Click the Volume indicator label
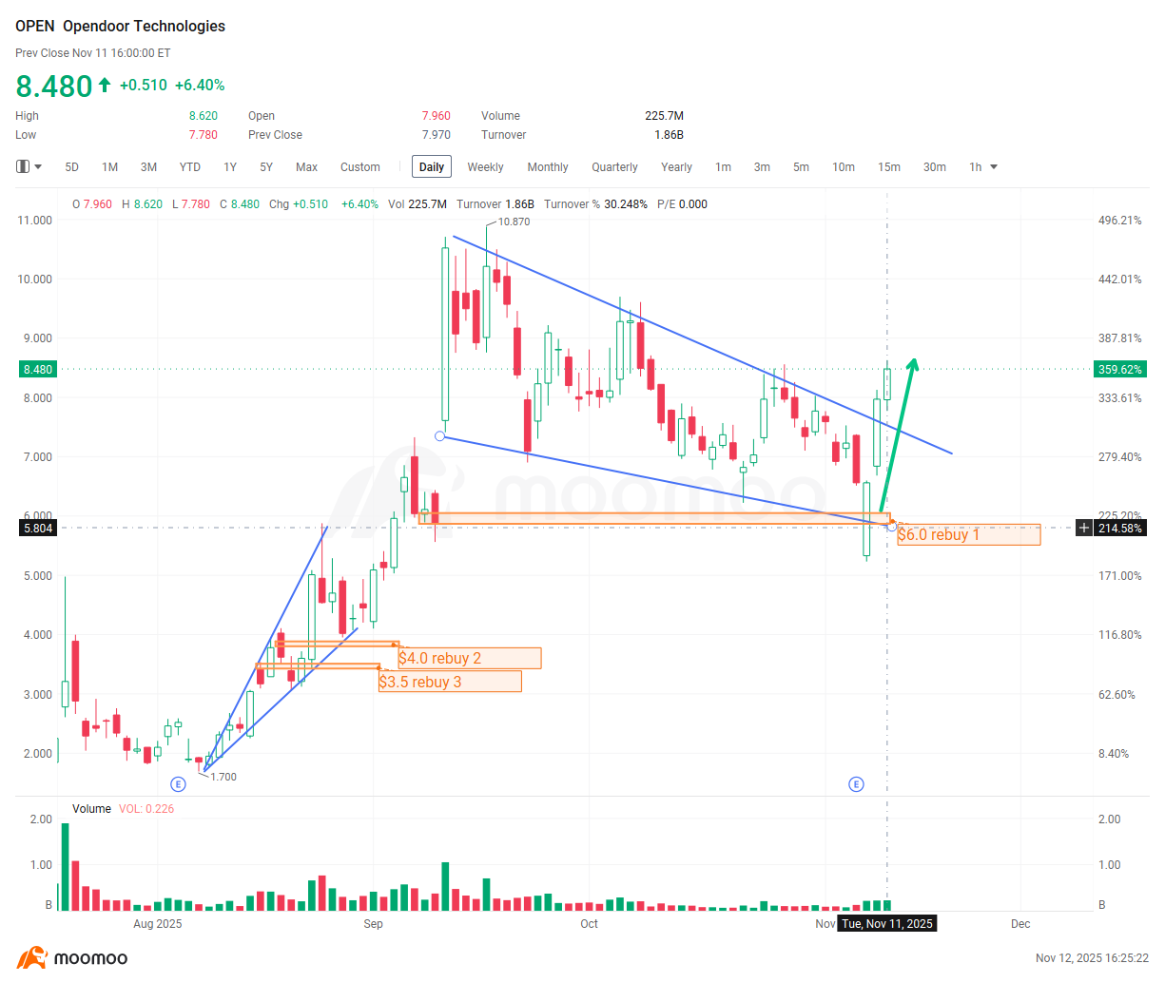Viewport: 1165px width, 983px height. coord(91,809)
